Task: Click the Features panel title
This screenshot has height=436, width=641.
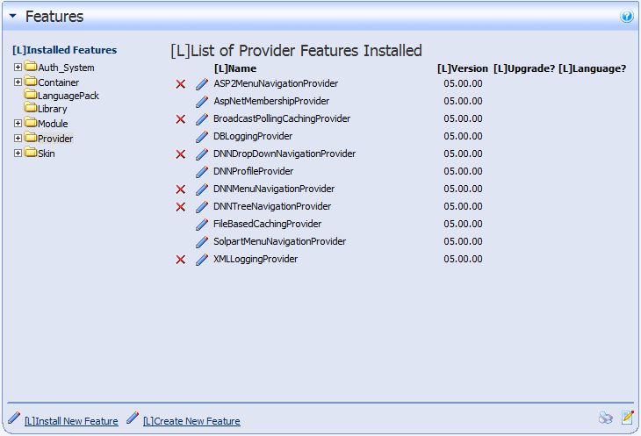Action: (54, 17)
